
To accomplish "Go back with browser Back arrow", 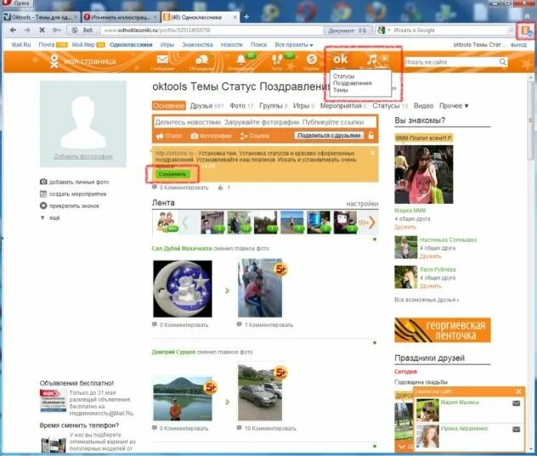I will pyautogui.click(x=13, y=30).
